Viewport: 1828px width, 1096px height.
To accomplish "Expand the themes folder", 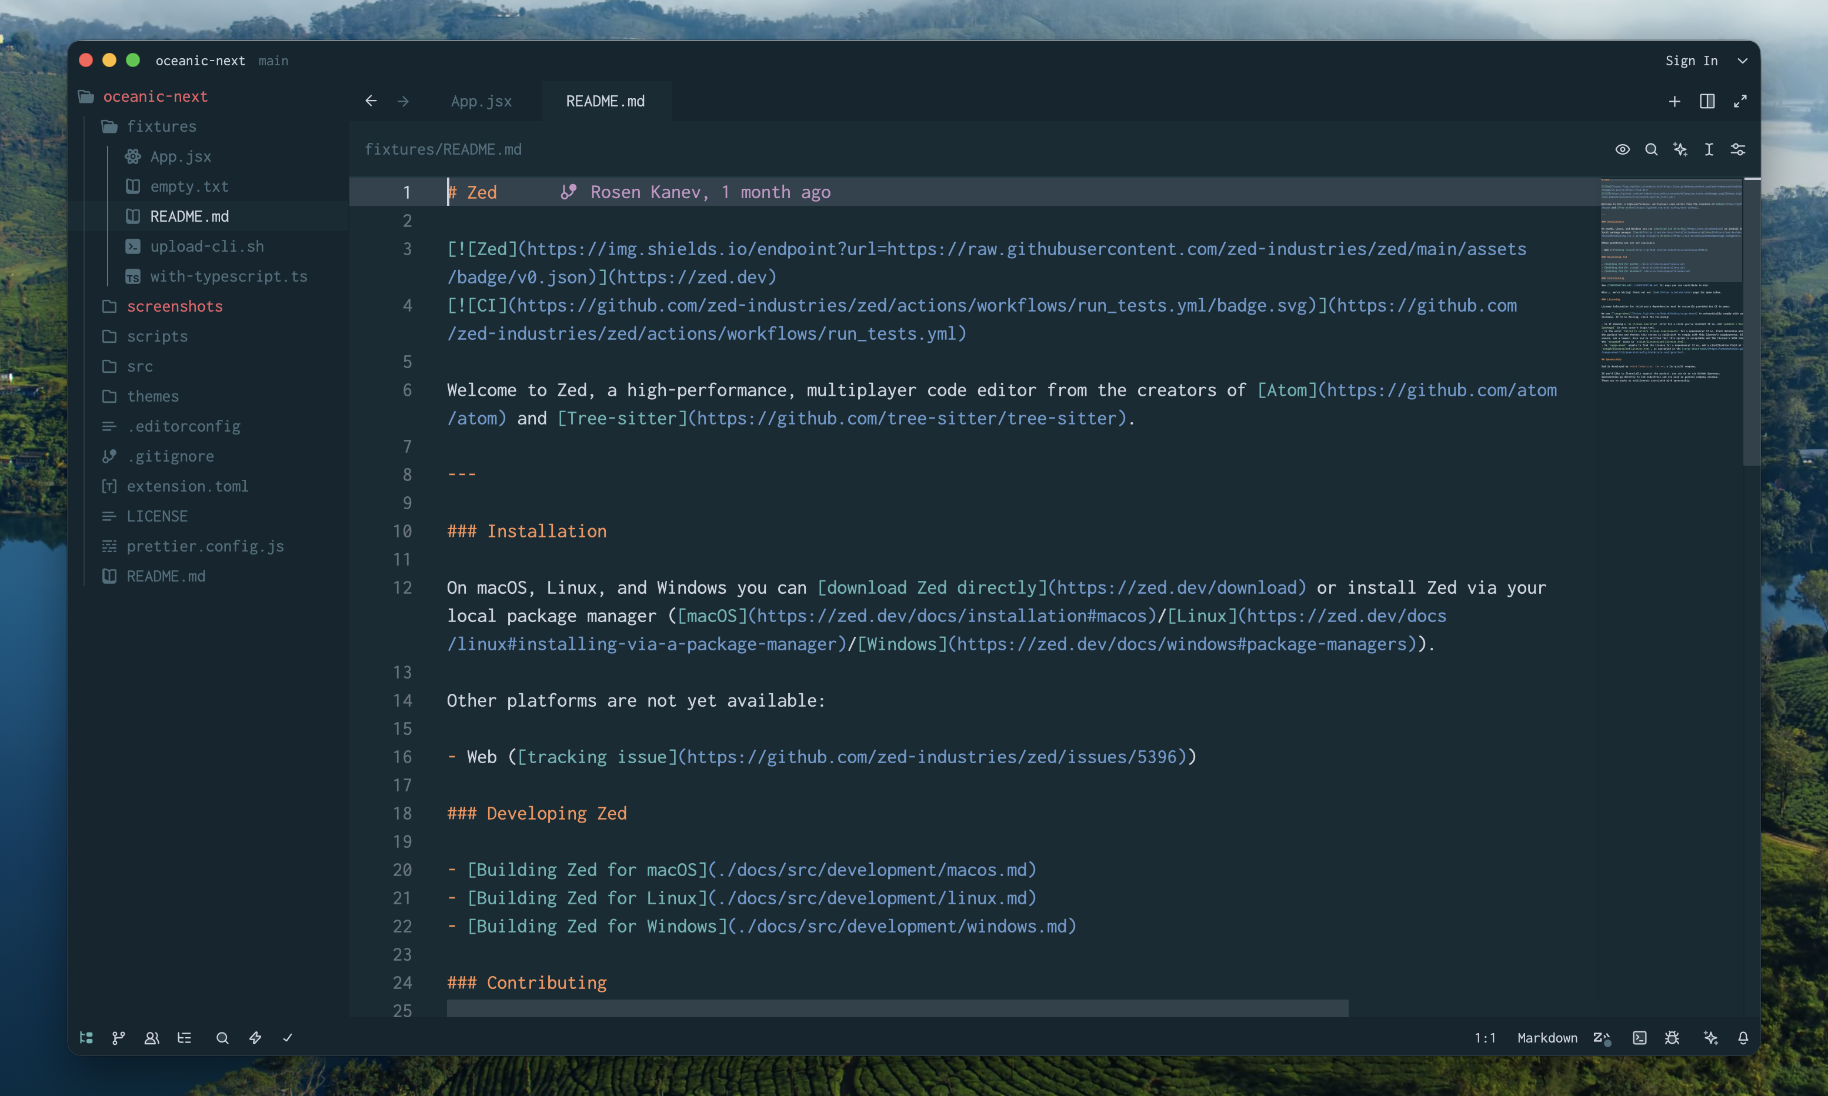I will coord(153,396).
